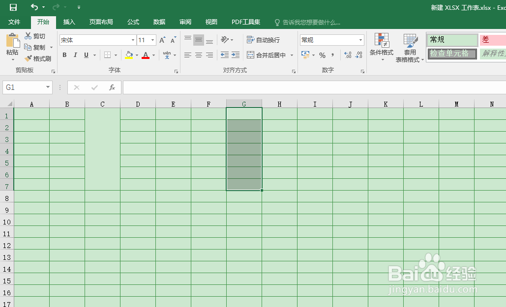Expand the font name dropdown arrow
The width and height of the screenshot is (506, 307).
click(x=133, y=40)
